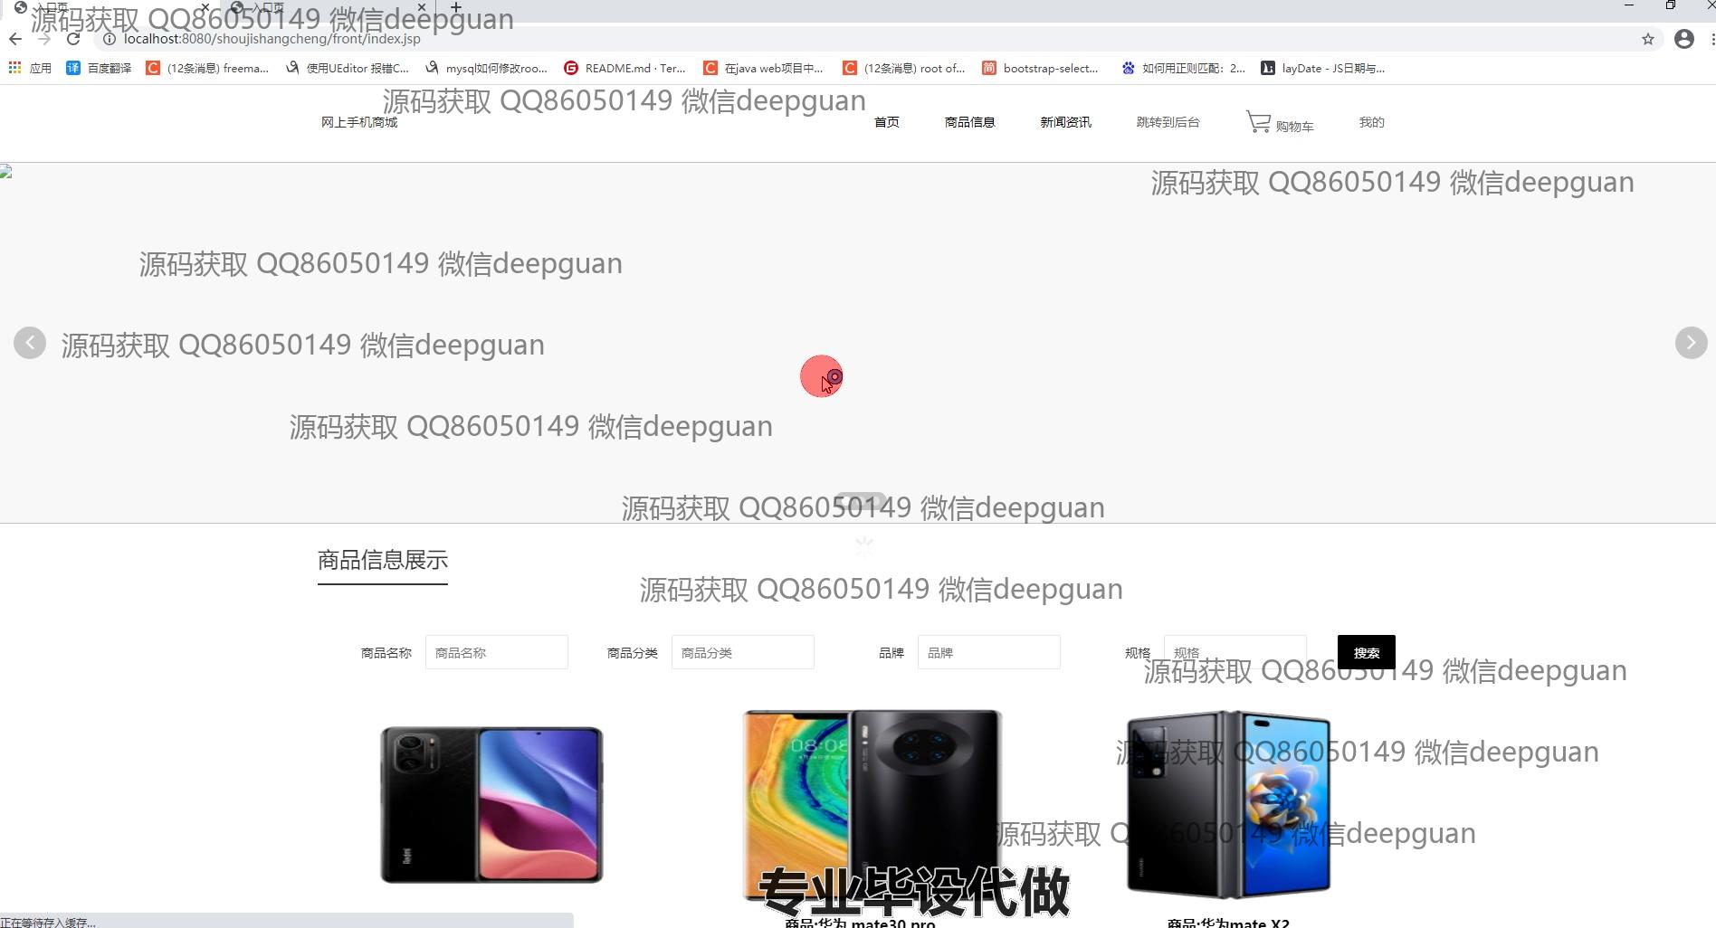Open the browser profile account icon
This screenshot has height=928, width=1716.
(1683, 39)
